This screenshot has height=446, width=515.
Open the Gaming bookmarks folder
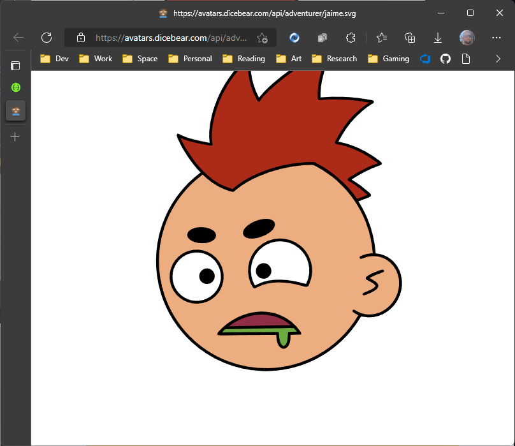point(388,59)
